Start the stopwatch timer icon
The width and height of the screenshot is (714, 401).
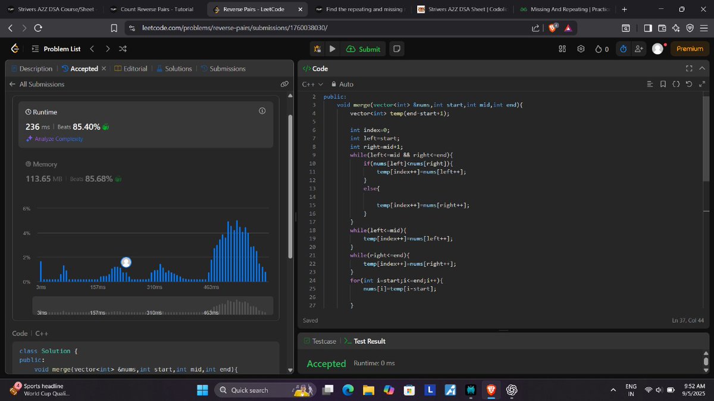[623, 49]
